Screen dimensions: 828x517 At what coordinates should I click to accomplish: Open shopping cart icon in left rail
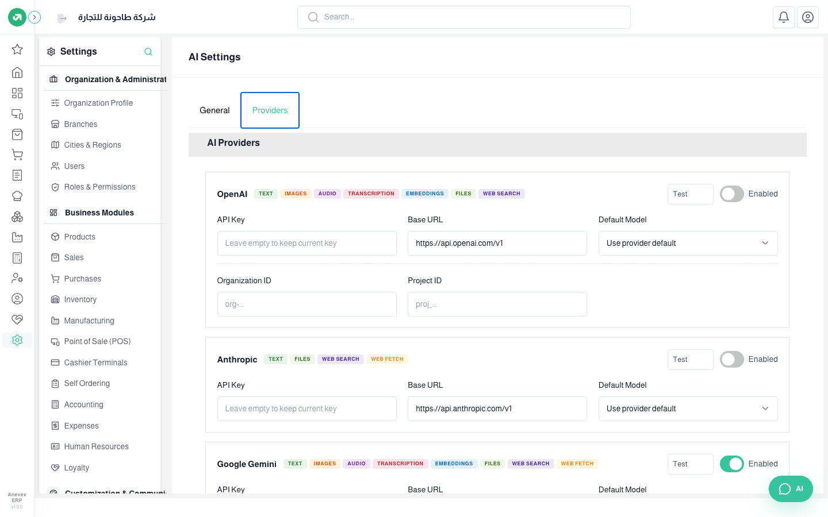click(x=17, y=155)
